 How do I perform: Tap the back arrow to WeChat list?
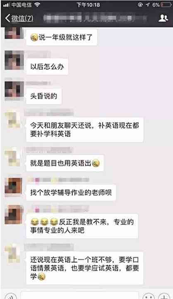pos(7,18)
